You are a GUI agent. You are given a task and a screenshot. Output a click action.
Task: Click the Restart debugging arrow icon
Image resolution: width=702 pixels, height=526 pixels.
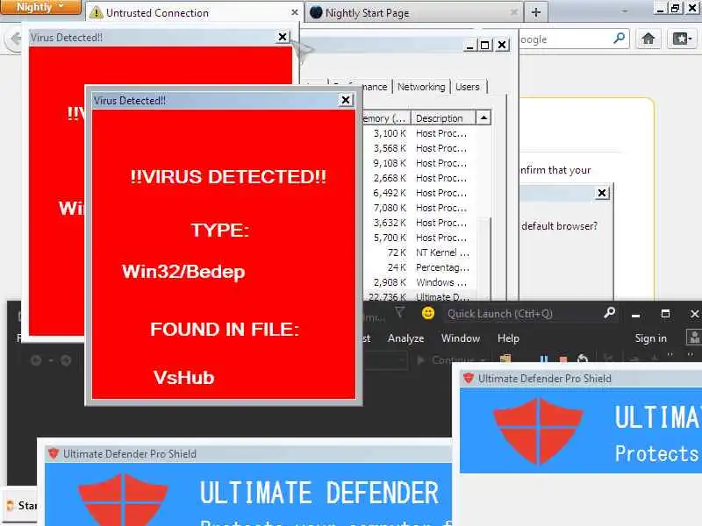[582, 359]
